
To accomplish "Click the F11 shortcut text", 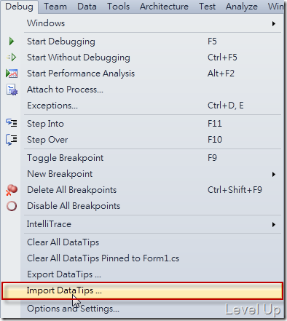I will click(x=215, y=124).
